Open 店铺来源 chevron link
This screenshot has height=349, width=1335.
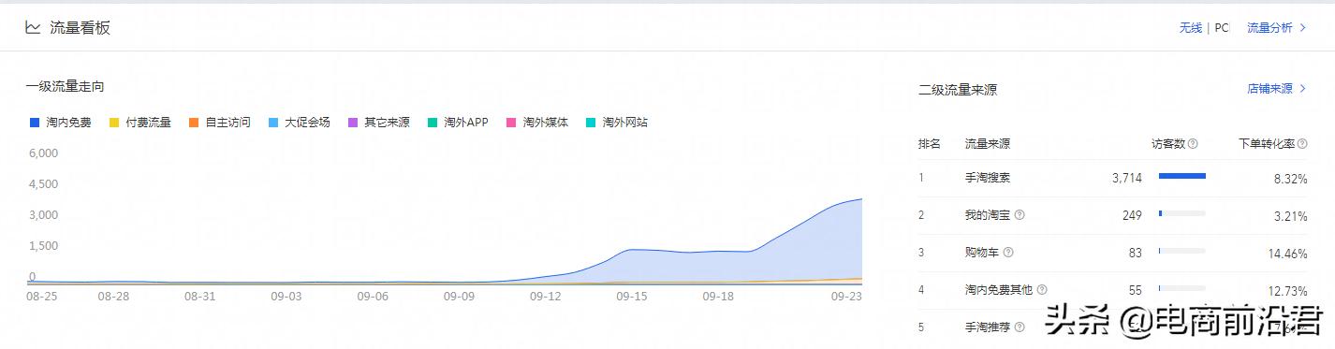[x=1276, y=89]
